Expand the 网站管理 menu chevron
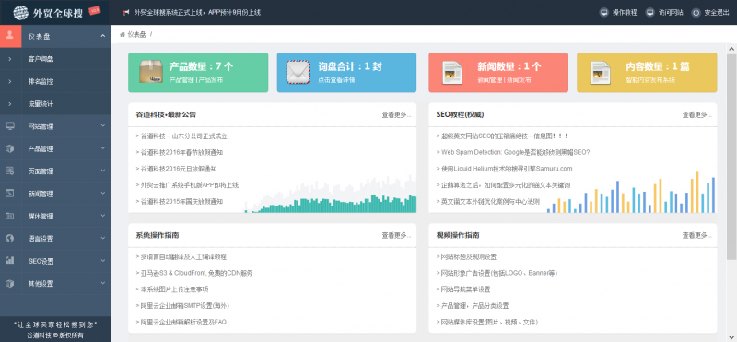The width and height of the screenshot is (737, 342). 103,126
